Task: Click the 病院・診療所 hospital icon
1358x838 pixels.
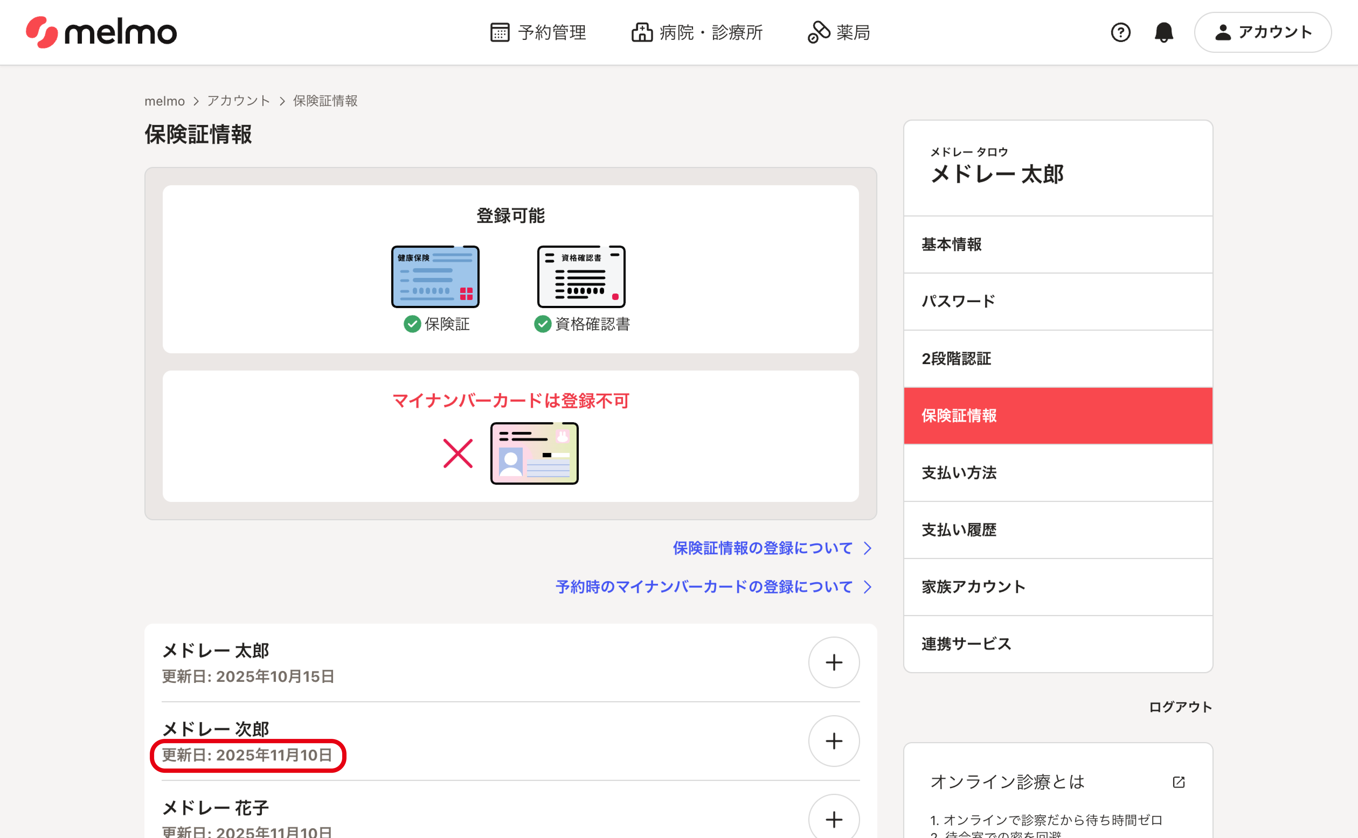Action: click(x=642, y=32)
